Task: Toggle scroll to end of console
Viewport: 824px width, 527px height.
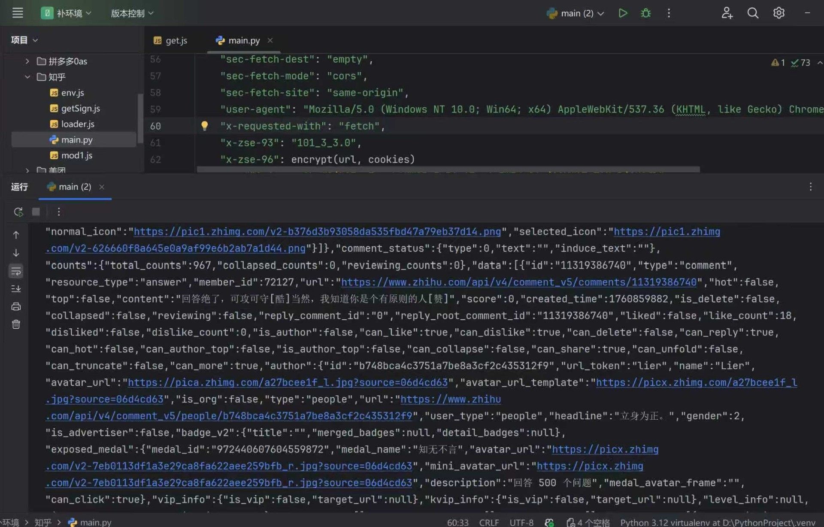Action: pyautogui.click(x=16, y=288)
